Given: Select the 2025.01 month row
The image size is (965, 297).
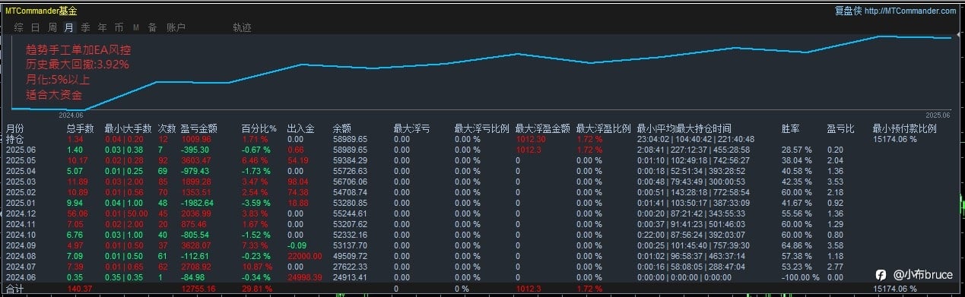Looking at the screenshot, I should point(482,204).
